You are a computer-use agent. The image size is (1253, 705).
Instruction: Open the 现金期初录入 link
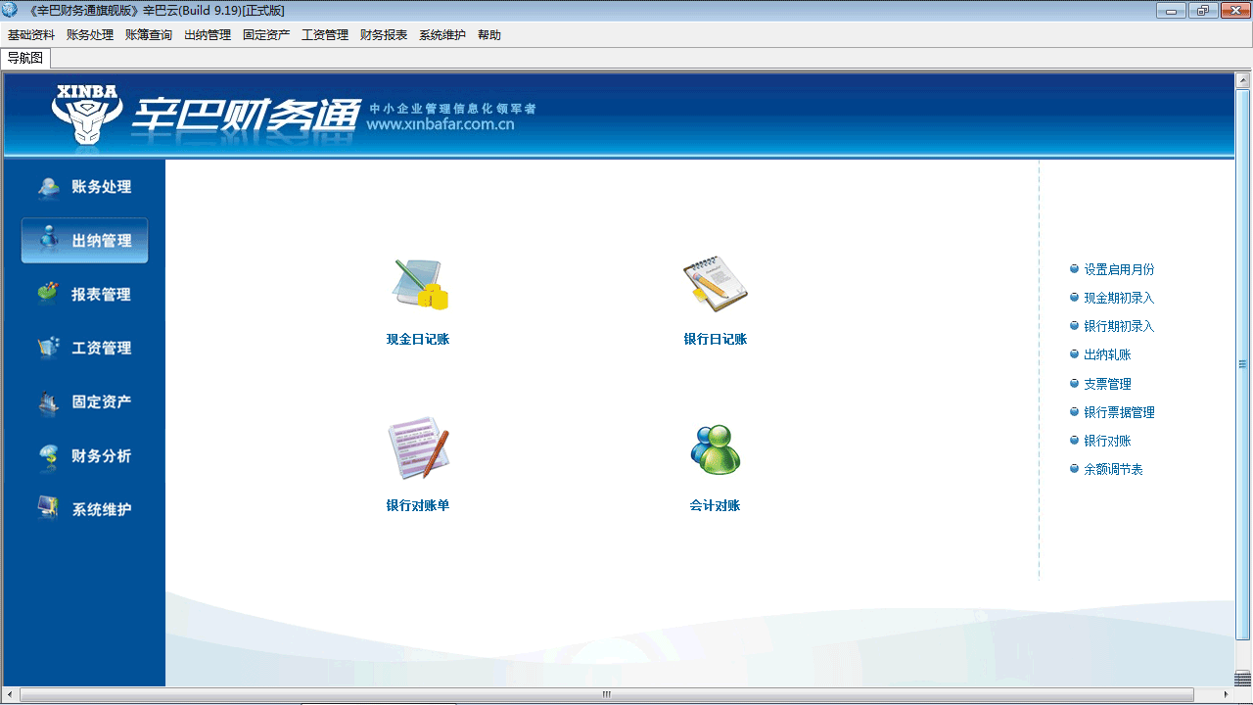pyautogui.click(x=1119, y=298)
